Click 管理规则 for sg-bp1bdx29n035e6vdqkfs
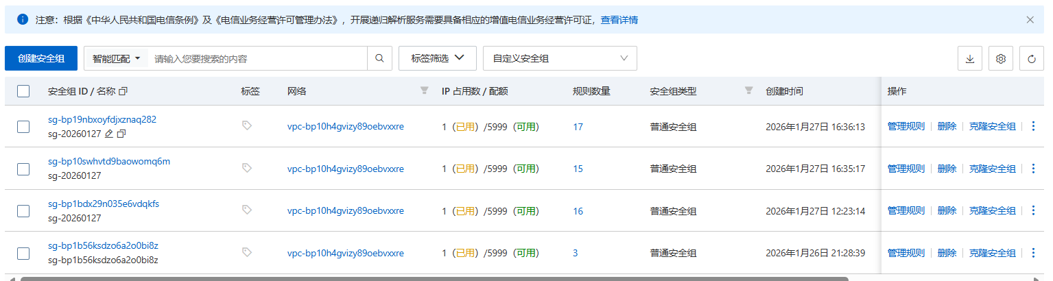Image resolution: width=1053 pixels, height=281 pixels. pos(906,211)
